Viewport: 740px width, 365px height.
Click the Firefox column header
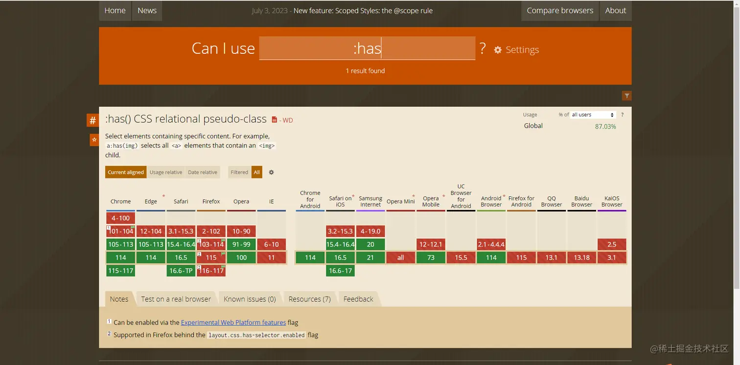(211, 202)
